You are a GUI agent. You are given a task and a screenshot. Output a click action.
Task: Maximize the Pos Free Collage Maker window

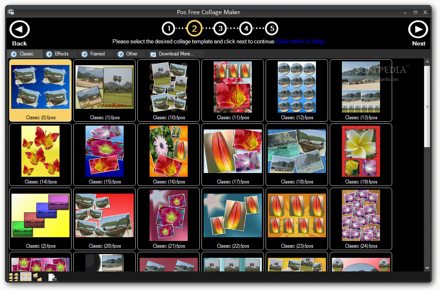click(415, 13)
